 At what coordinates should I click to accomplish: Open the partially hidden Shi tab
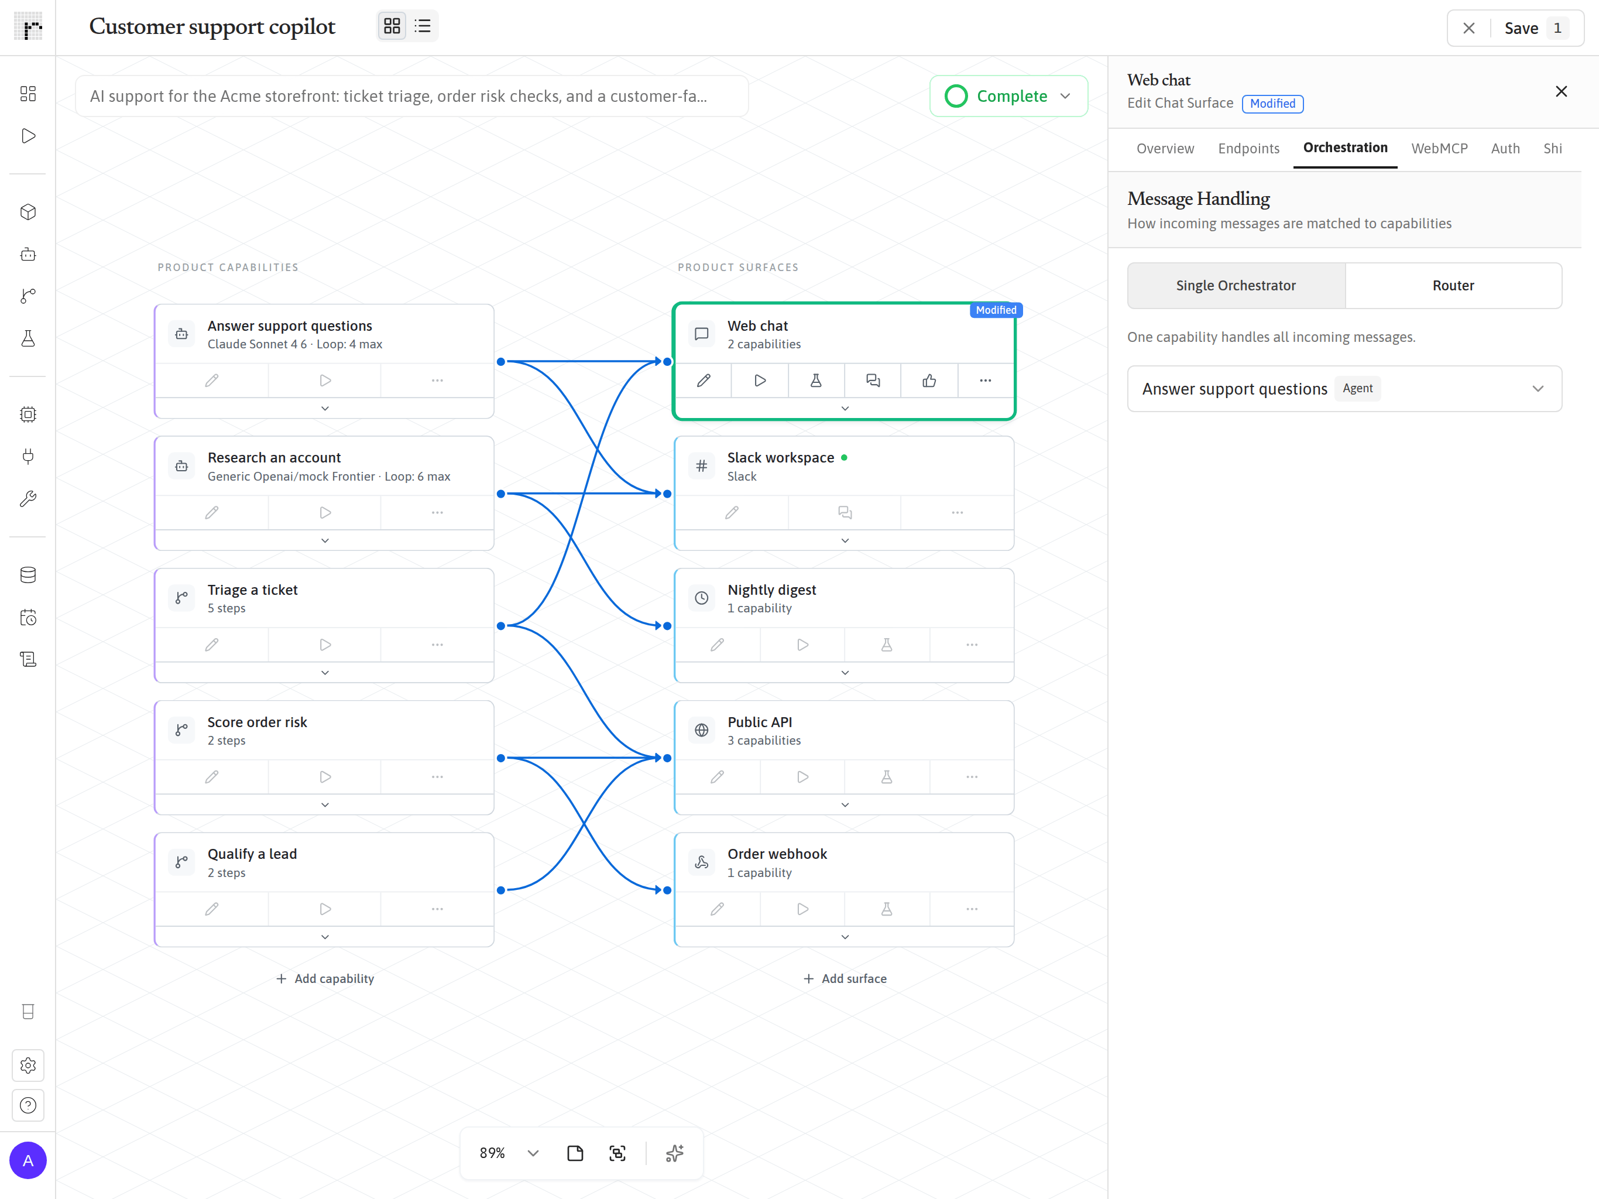(1553, 148)
